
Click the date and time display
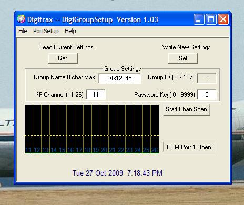pos(117,173)
